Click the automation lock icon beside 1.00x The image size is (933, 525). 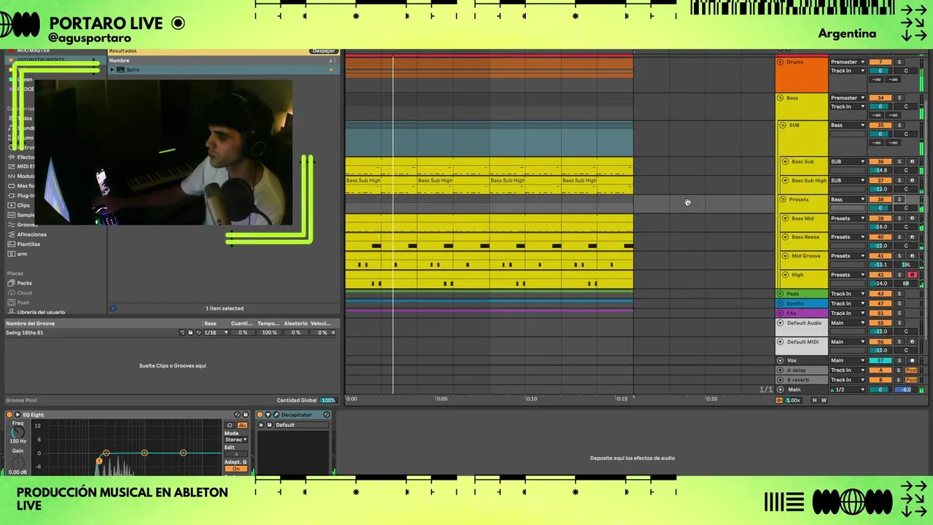(x=779, y=400)
